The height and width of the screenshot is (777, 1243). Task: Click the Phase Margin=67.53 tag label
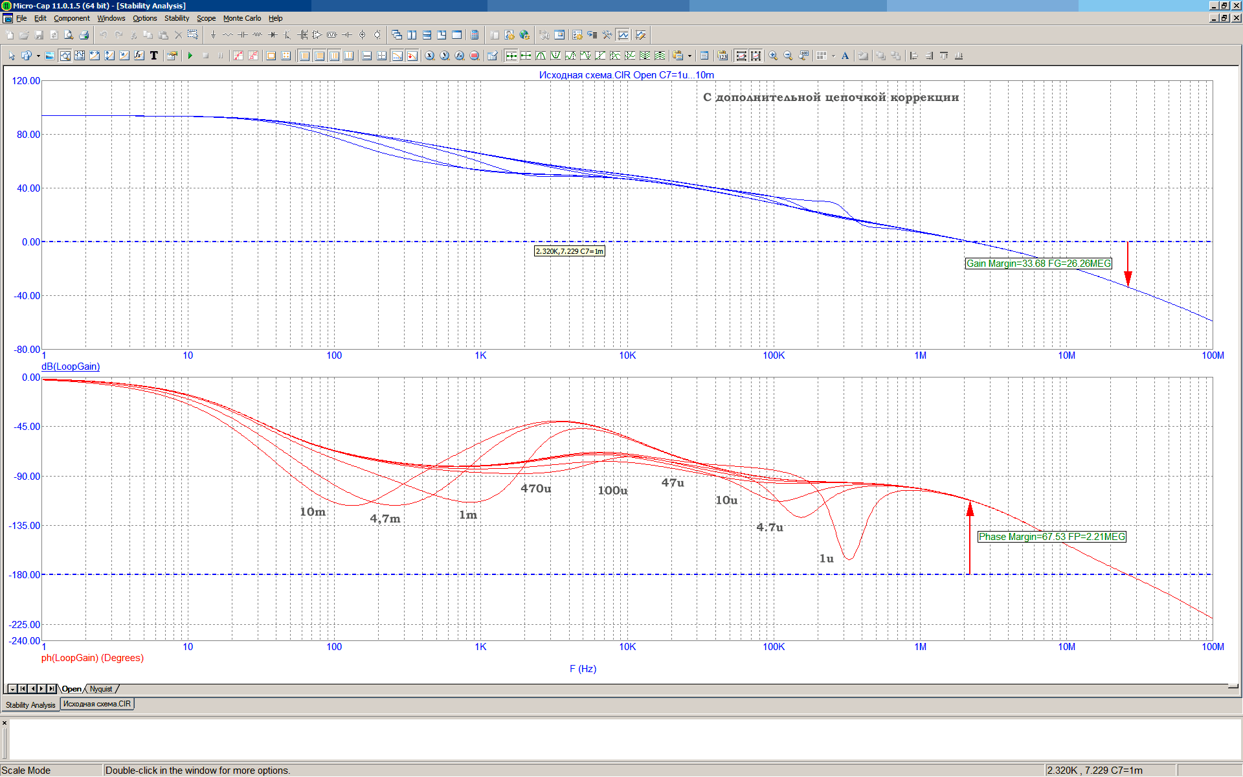(x=1051, y=537)
